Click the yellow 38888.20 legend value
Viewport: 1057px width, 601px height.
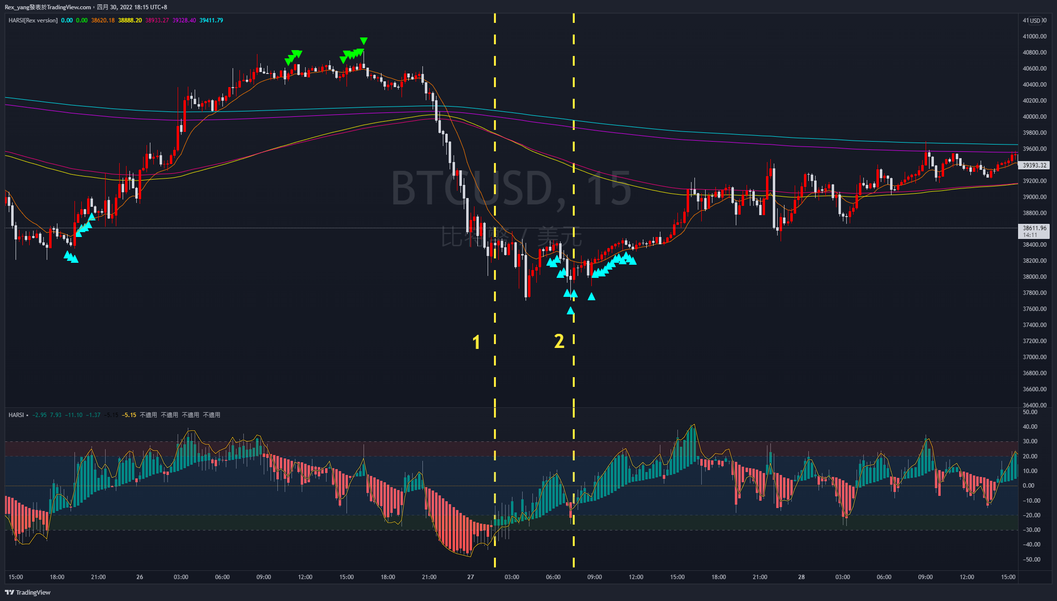(x=130, y=20)
